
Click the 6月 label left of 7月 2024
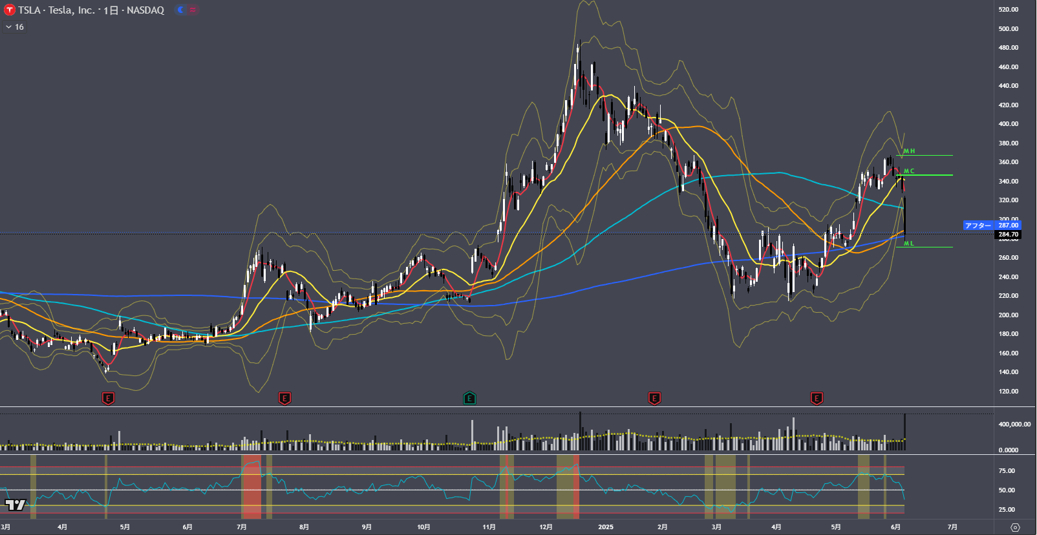coord(187,527)
